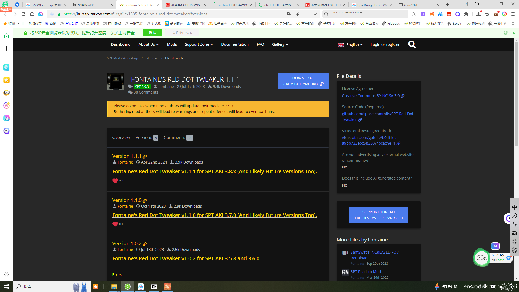The height and width of the screenshot is (292, 519).
Task: Open the English language selector
Action: coord(350,45)
